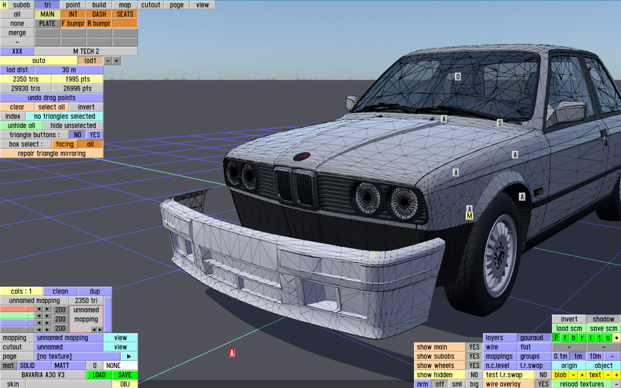Screen dimensions: 621x388
Task: Toggle 'wire overlay' YES button
Action: [x=543, y=384]
